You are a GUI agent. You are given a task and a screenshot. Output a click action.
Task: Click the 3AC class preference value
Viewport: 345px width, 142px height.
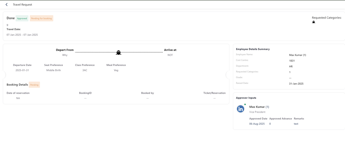[85, 70]
